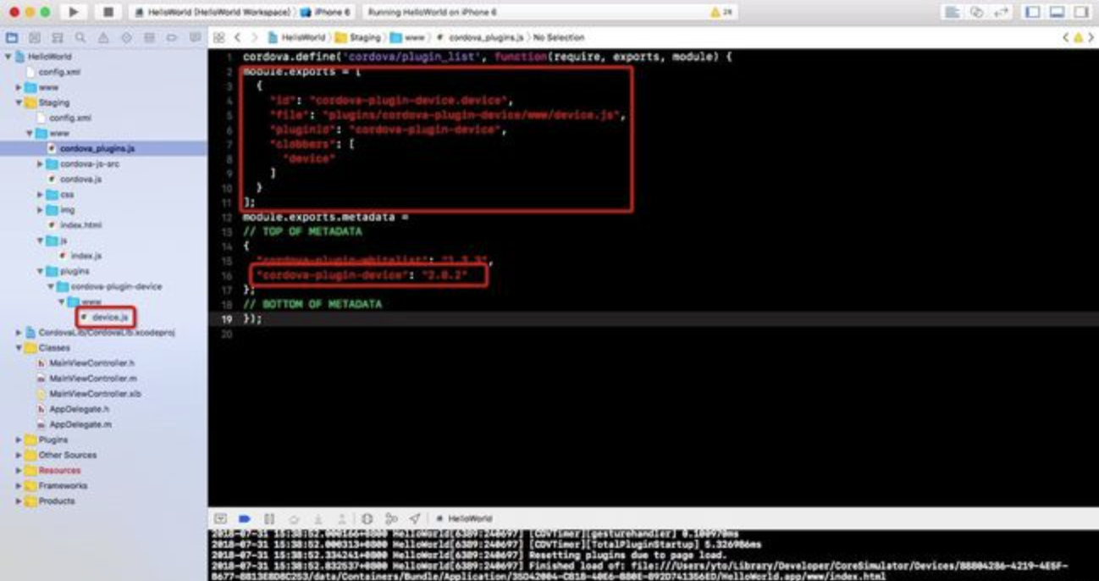Open the Debug navigator
This screenshot has height=581, width=1099.
[149, 38]
